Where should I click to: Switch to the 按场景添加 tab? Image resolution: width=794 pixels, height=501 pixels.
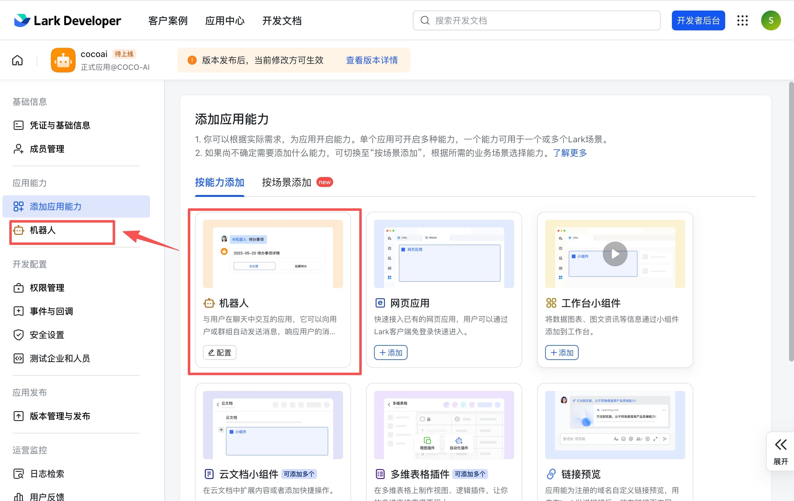pos(286,182)
